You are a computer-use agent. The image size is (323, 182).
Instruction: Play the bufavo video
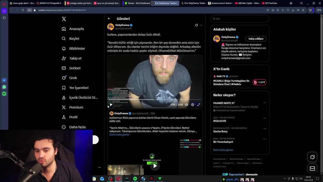pos(111,105)
